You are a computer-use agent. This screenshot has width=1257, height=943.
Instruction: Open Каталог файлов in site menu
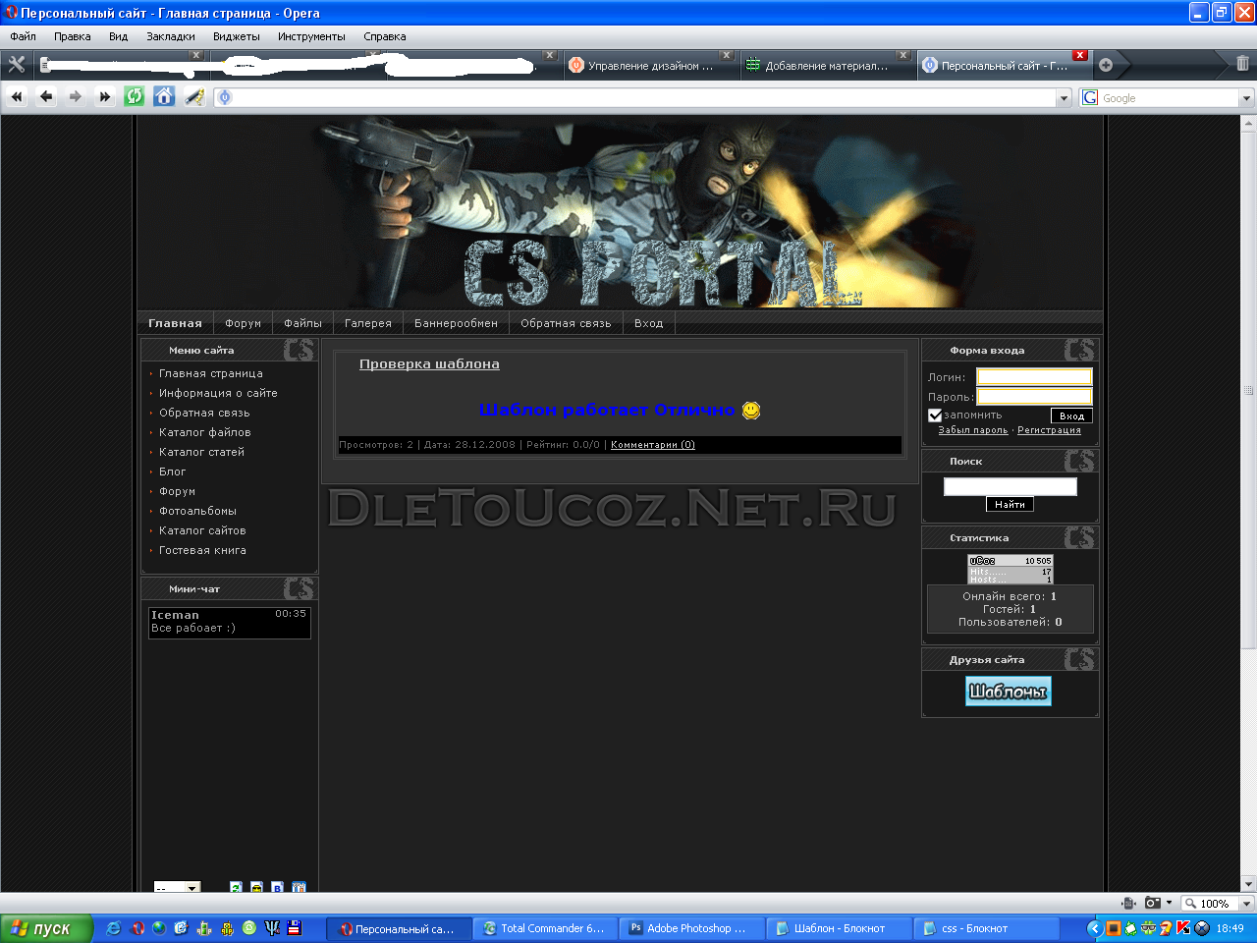(x=205, y=432)
